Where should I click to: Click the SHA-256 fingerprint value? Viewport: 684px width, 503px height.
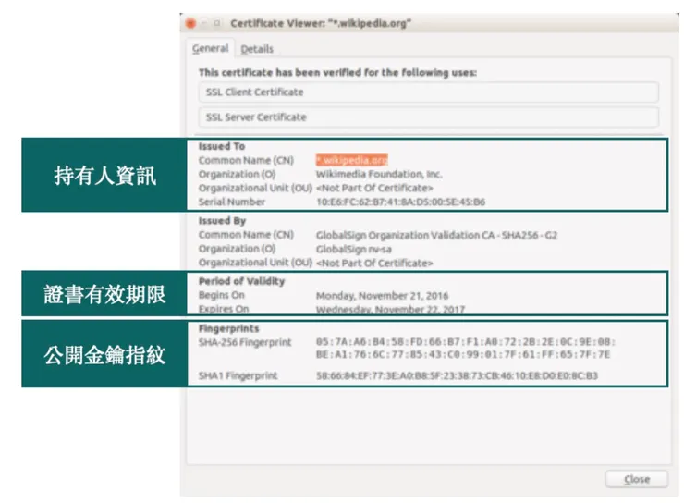click(466, 348)
